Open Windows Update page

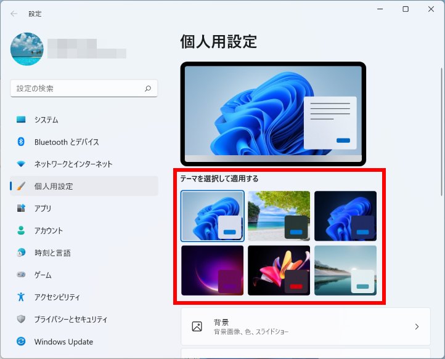(x=84, y=341)
